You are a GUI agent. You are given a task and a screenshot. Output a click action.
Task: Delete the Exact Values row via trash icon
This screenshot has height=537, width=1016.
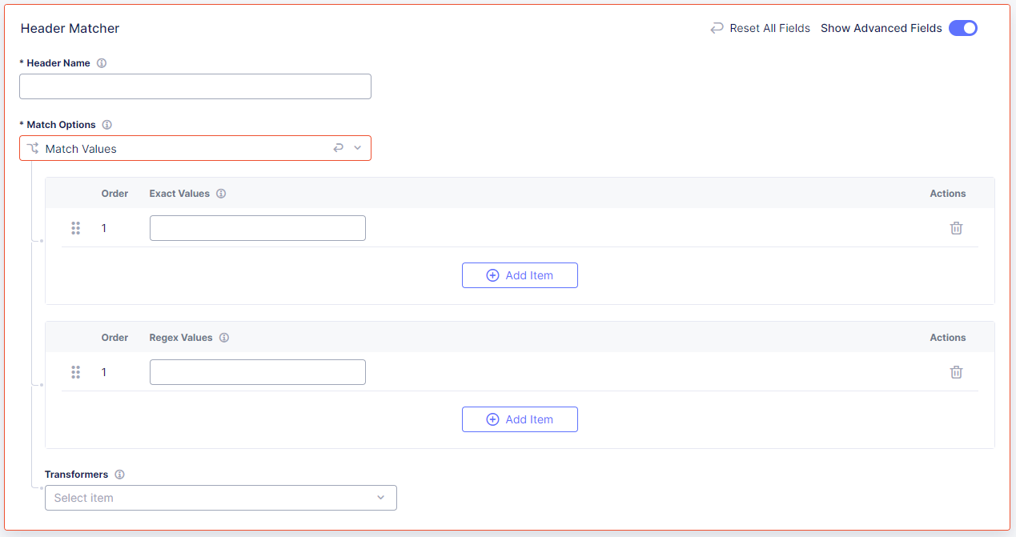point(956,227)
